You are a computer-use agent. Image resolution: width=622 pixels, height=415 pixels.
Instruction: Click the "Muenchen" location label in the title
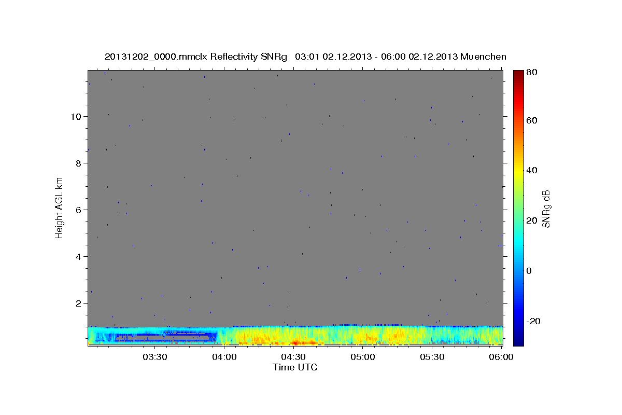pyautogui.click(x=483, y=57)
